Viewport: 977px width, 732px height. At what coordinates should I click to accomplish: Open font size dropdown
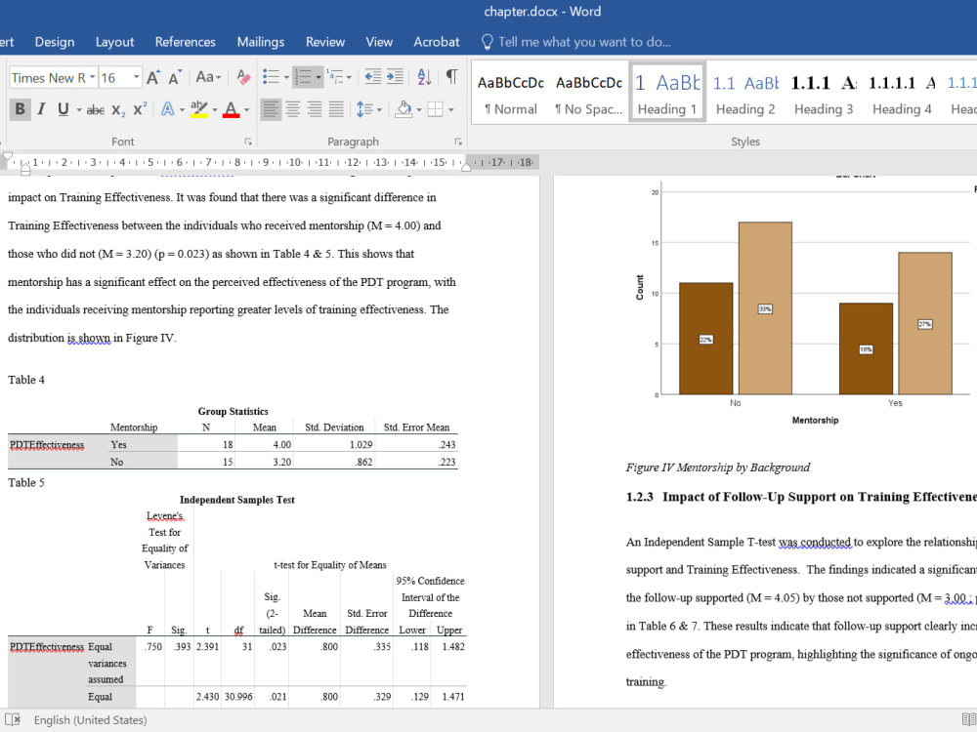point(136,77)
